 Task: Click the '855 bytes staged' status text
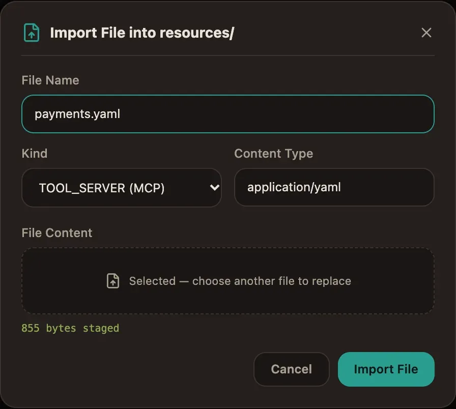70,328
